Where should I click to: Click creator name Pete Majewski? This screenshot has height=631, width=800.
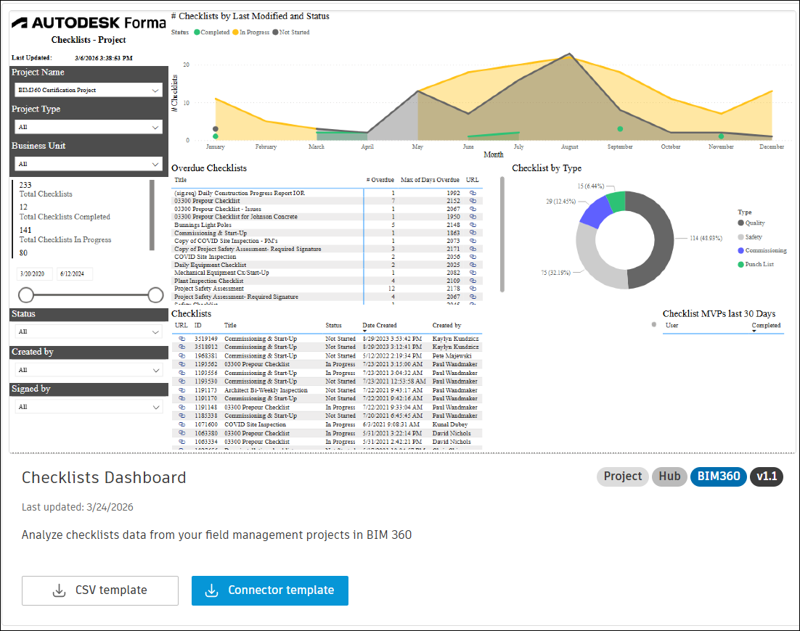coord(452,356)
